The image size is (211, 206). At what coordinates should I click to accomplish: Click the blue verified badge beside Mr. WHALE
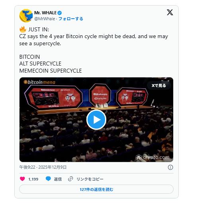60,13
